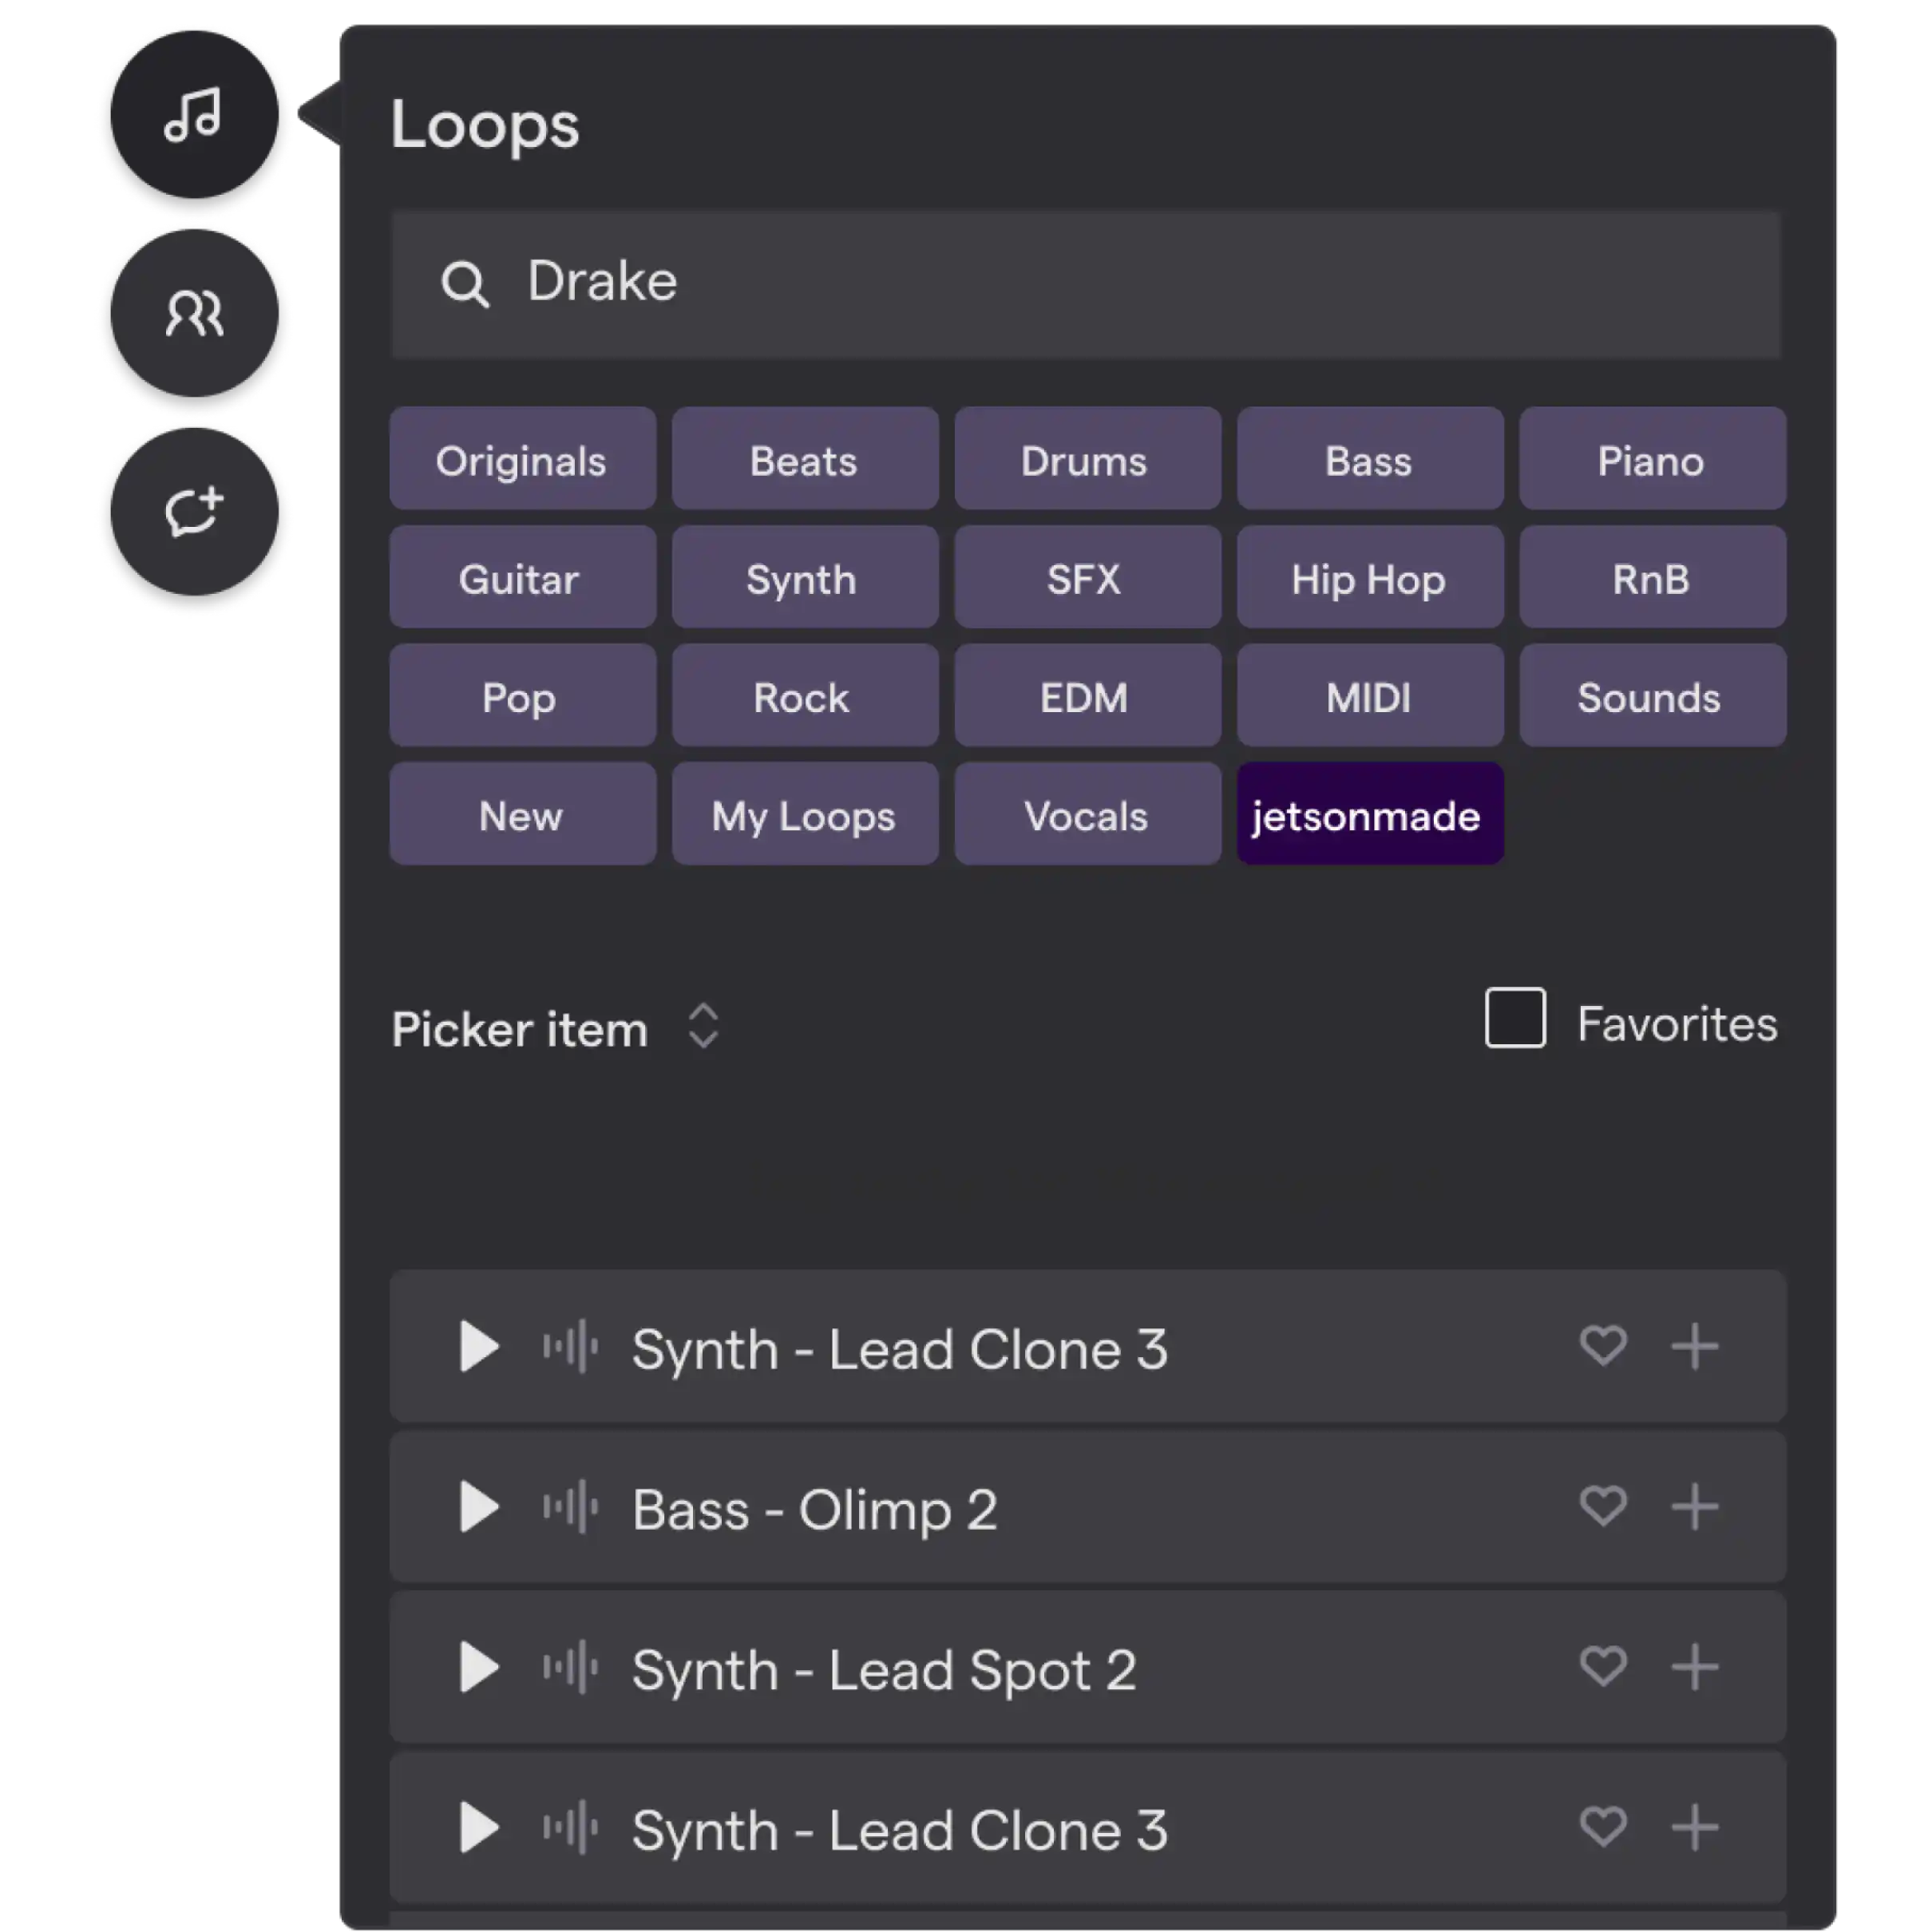
Task: Select the My Loops category filter
Action: pyautogui.click(x=803, y=816)
